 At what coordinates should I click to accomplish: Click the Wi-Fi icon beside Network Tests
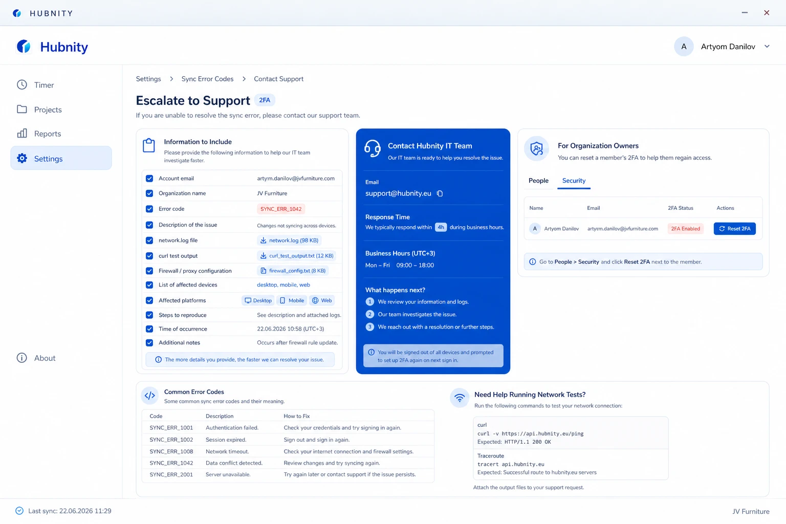[x=460, y=398]
